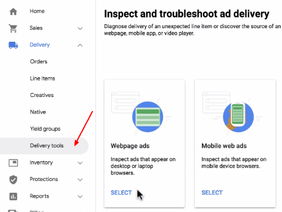Select the Delivery menu label
This screenshot has width=282, height=212.
[x=39, y=45]
